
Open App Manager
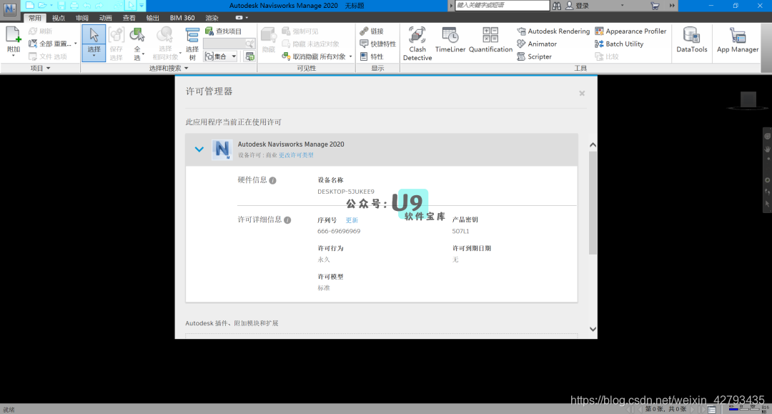point(738,40)
